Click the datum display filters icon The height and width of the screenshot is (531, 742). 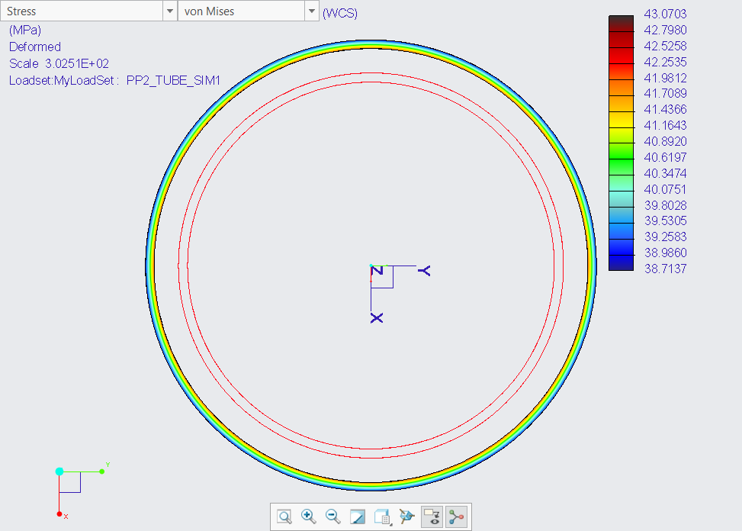[406, 517]
